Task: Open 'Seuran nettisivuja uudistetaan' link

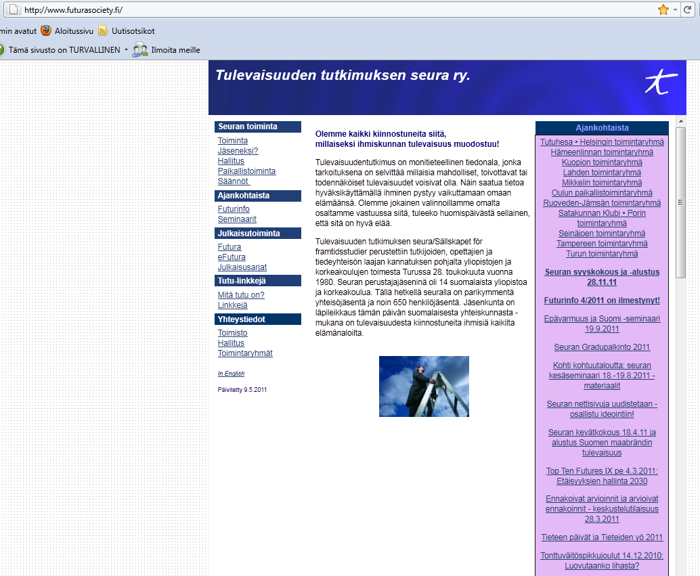Action: [x=602, y=409]
